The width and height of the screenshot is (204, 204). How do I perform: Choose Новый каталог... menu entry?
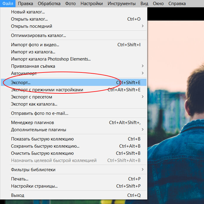(x=74, y=12)
